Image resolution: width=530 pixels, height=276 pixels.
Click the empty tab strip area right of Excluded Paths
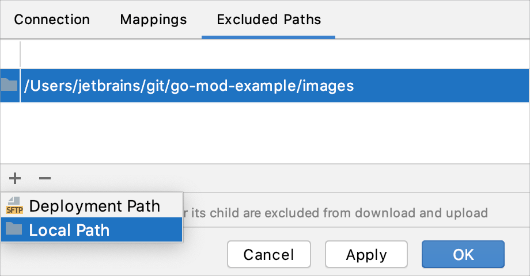click(432, 20)
